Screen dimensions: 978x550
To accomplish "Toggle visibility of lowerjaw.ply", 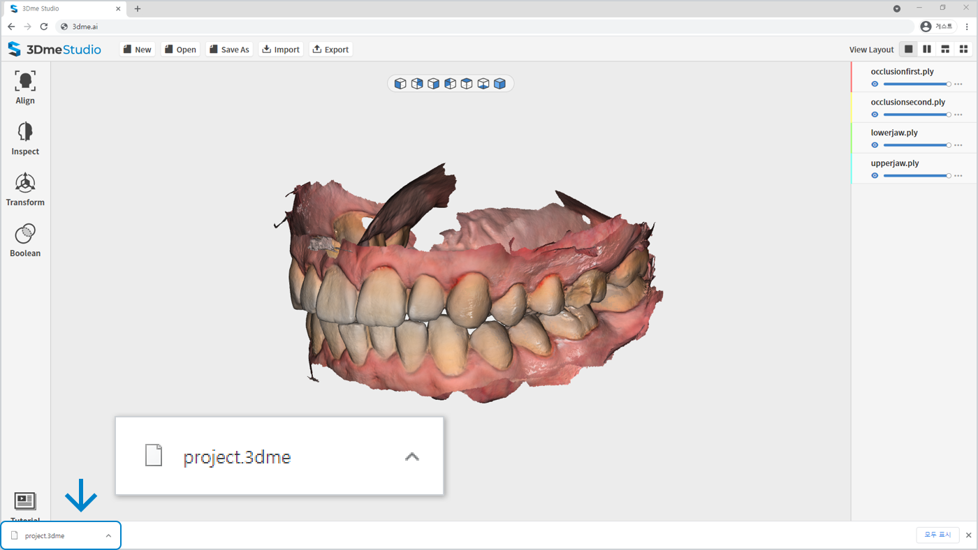I will click(x=875, y=145).
